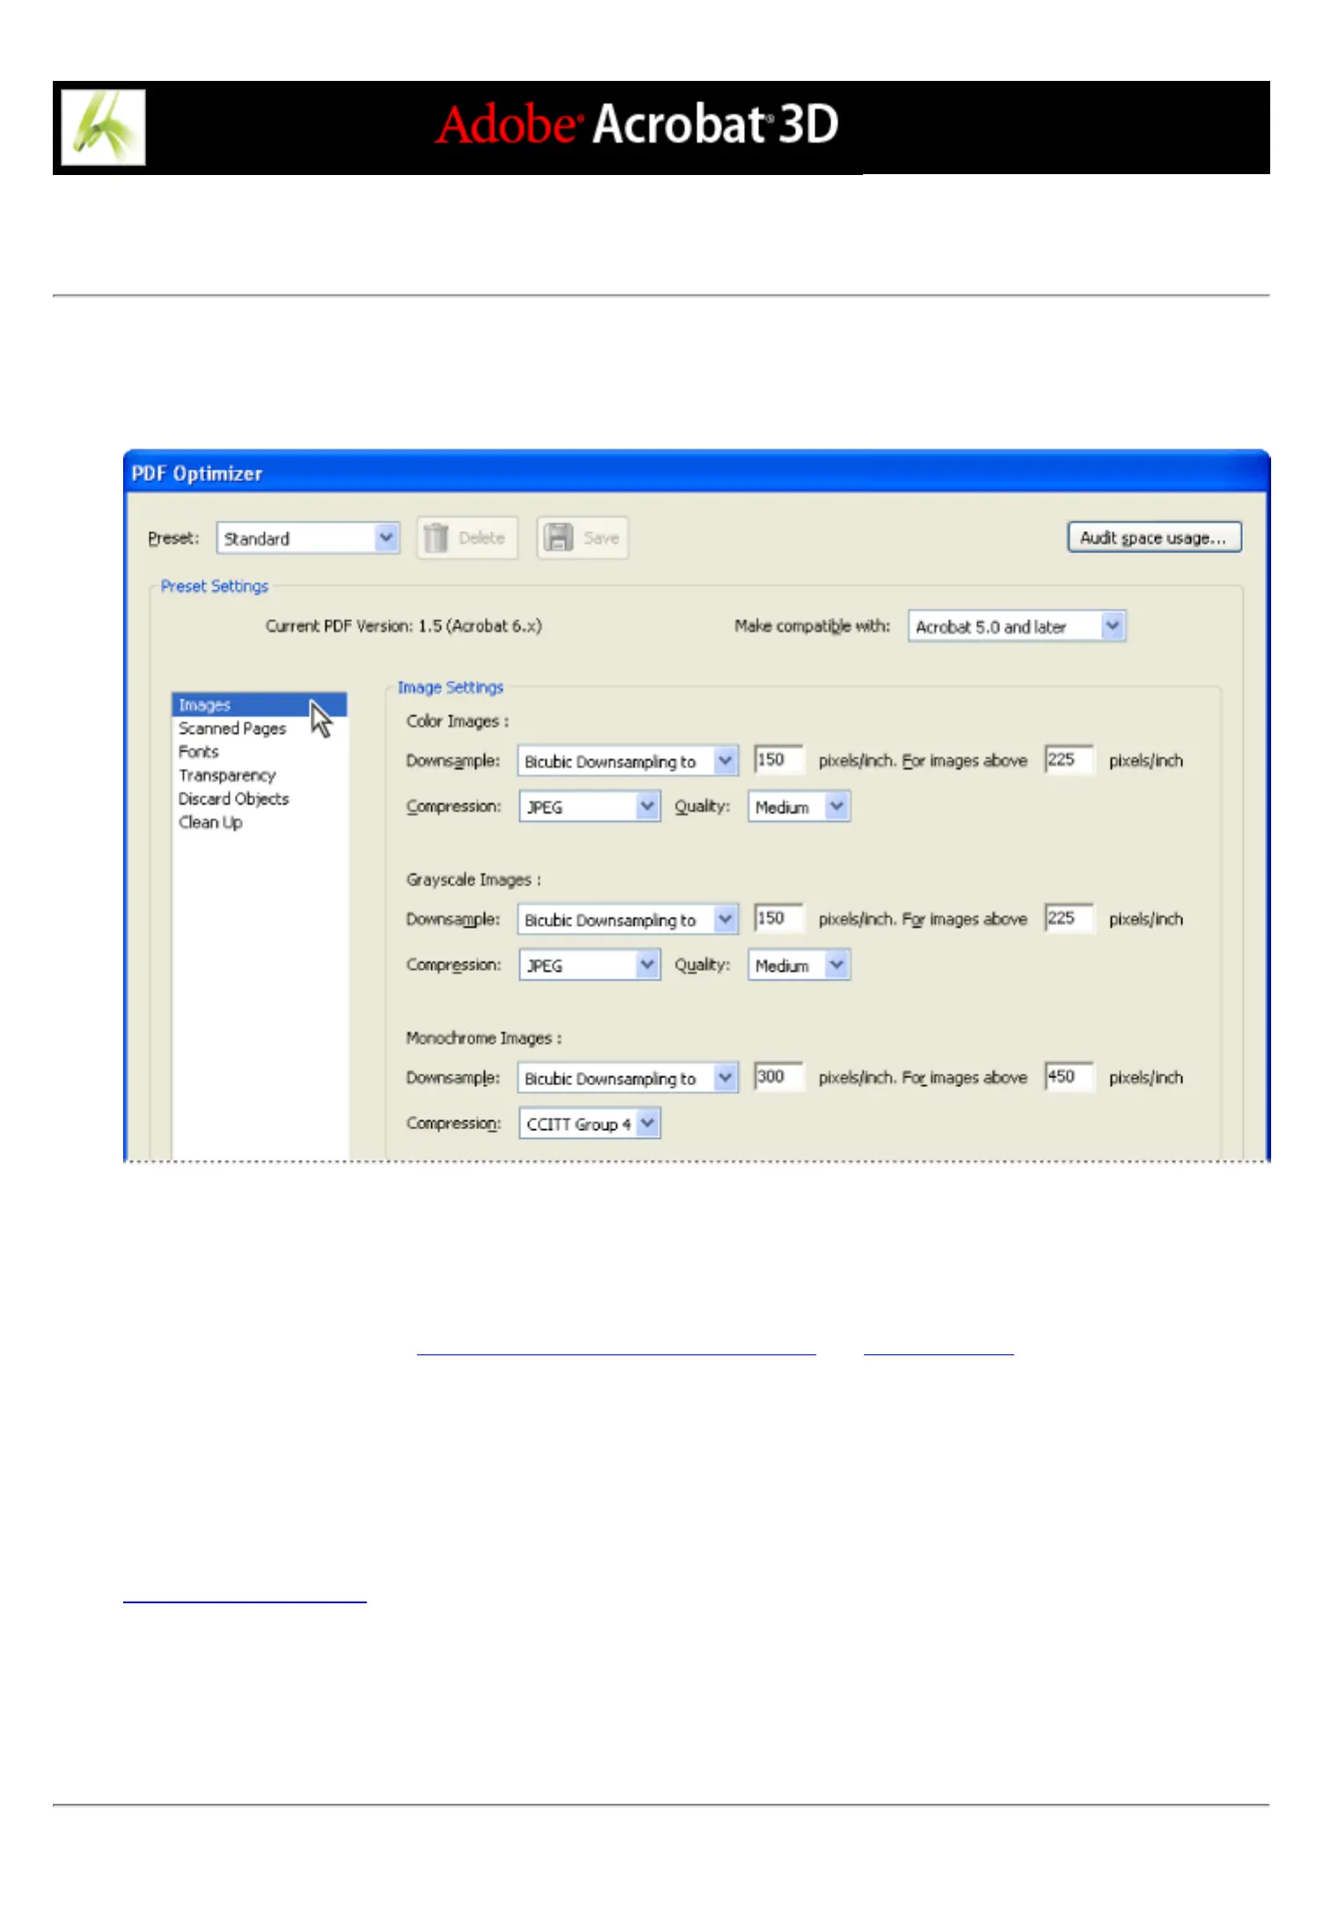
Task: Click the Current PDF Version 1.5 text
Action: (404, 626)
